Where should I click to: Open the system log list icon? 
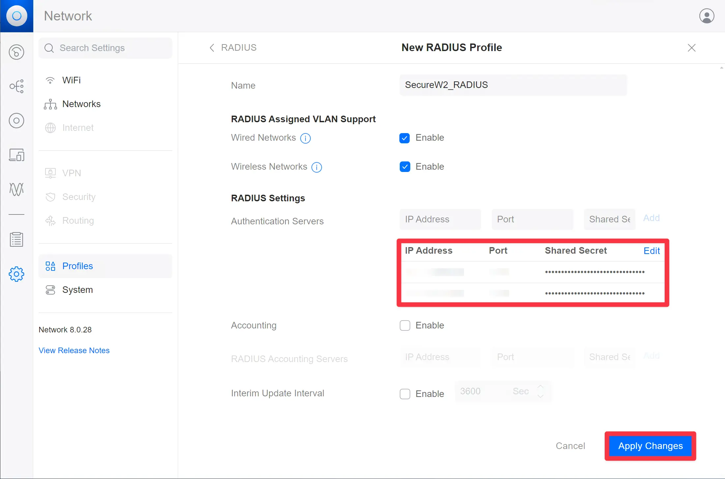click(x=16, y=239)
